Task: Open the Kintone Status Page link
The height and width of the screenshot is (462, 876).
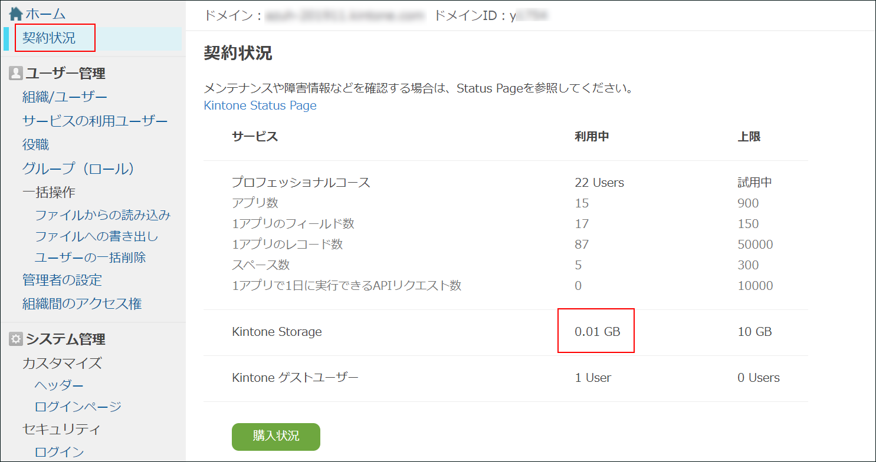Action: pos(260,105)
